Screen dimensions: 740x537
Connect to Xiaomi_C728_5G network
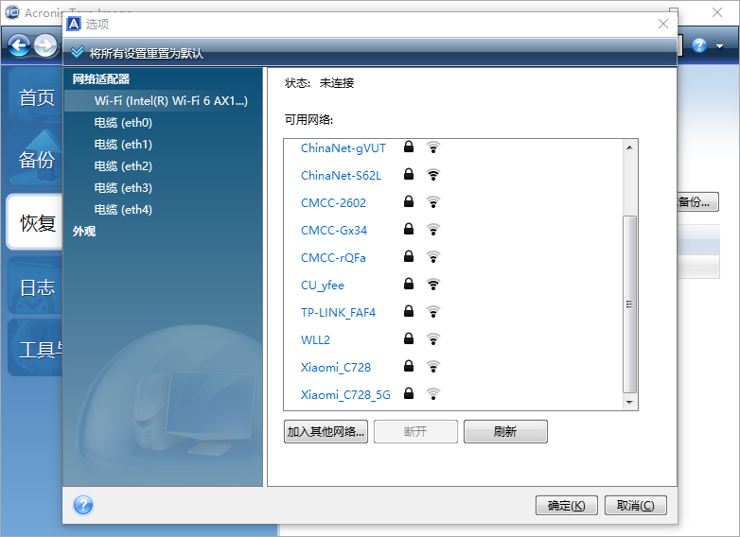click(x=345, y=394)
